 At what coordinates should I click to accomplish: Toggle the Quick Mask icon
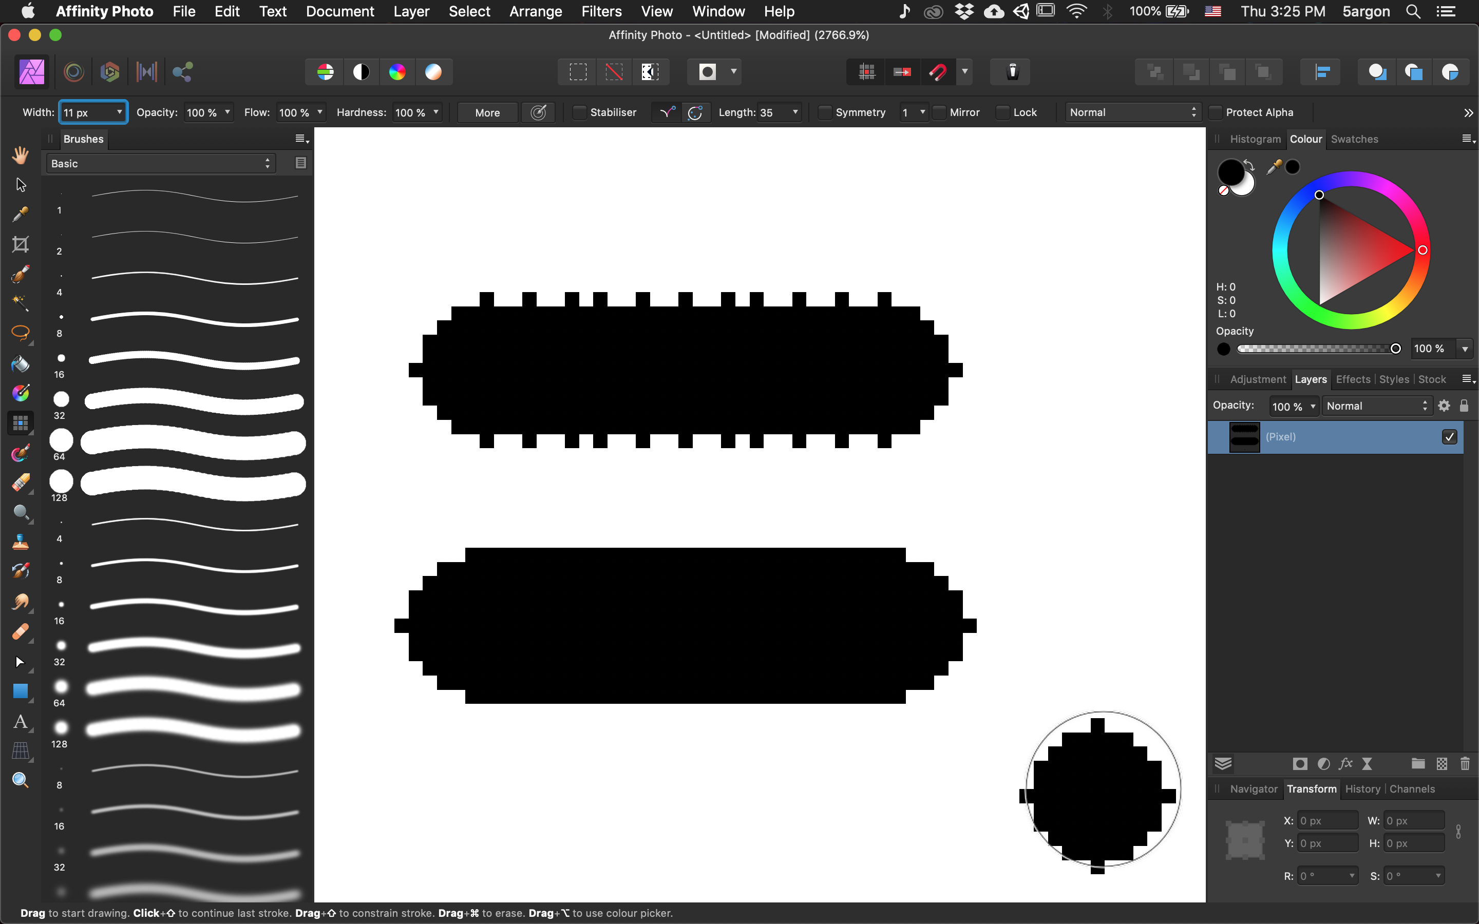click(708, 72)
